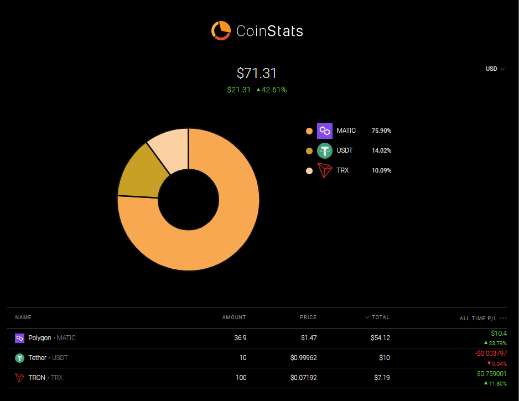Image resolution: width=519 pixels, height=401 pixels.
Task: Click the $0.759001 TRON profit value
Action: click(x=491, y=373)
